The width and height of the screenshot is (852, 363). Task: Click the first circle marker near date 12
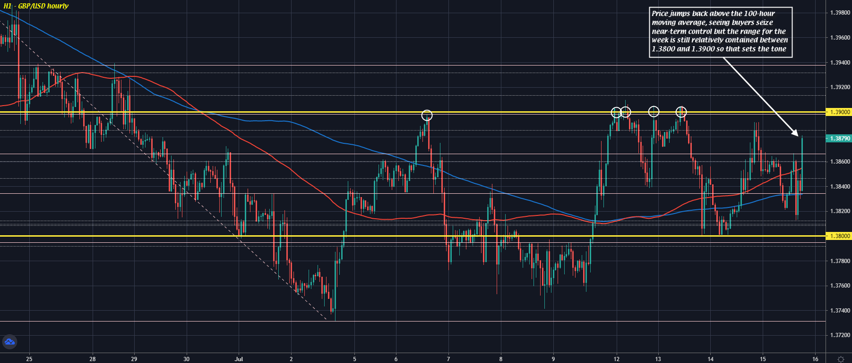(616, 112)
